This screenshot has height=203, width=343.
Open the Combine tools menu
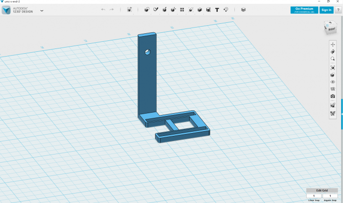click(x=200, y=10)
